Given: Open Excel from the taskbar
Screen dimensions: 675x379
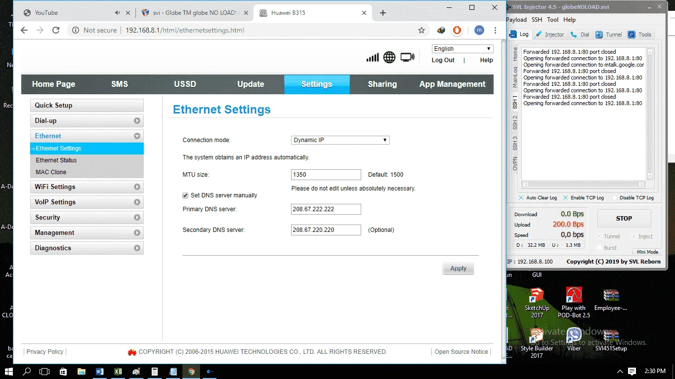Looking at the screenshot, I should pyautogui.click(x=118, y=372).
